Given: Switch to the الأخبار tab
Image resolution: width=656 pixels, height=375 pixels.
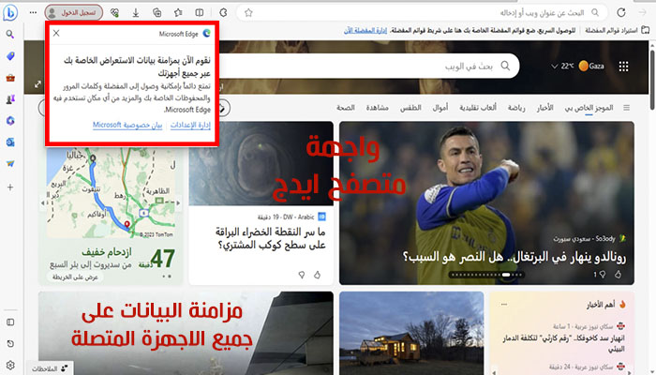Looking at the screenshot, I should tap(545, 108).
